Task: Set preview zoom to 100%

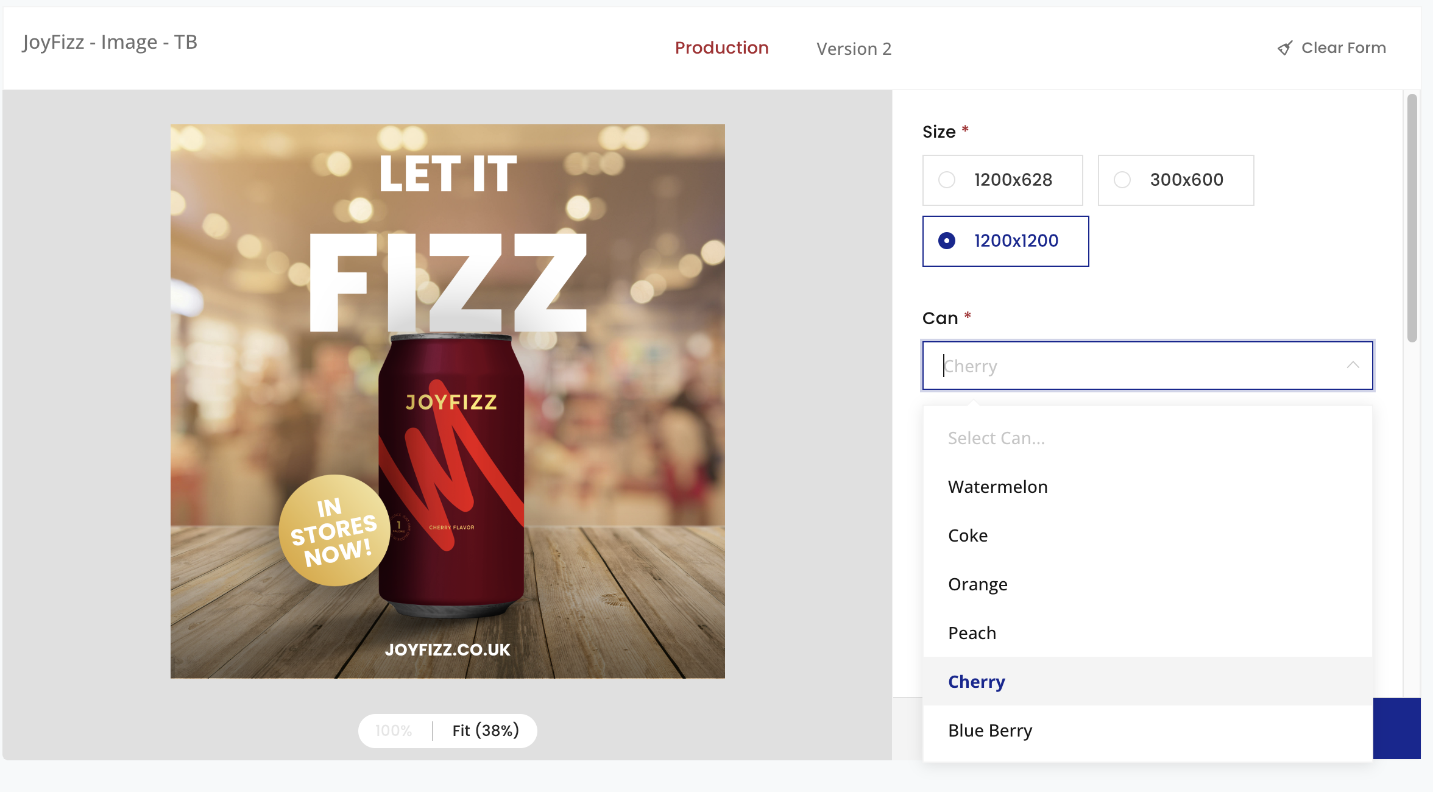Action: [394, 730]
